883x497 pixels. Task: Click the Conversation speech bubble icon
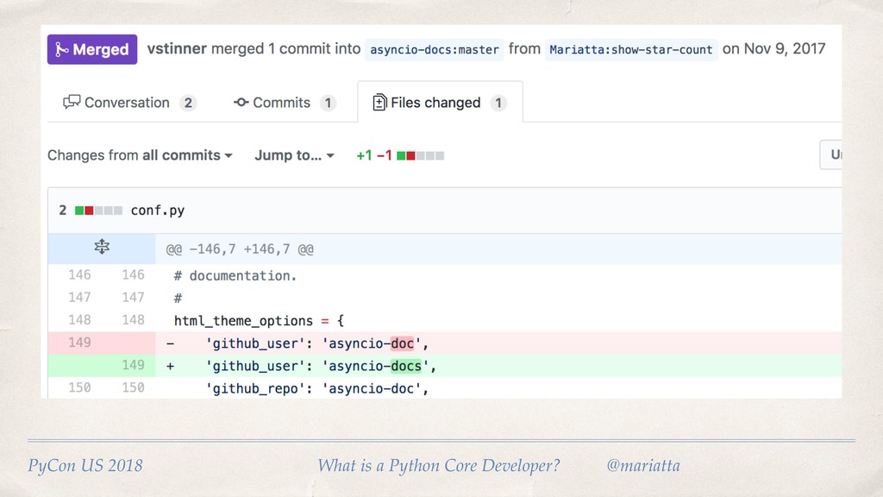click(72, 103)
